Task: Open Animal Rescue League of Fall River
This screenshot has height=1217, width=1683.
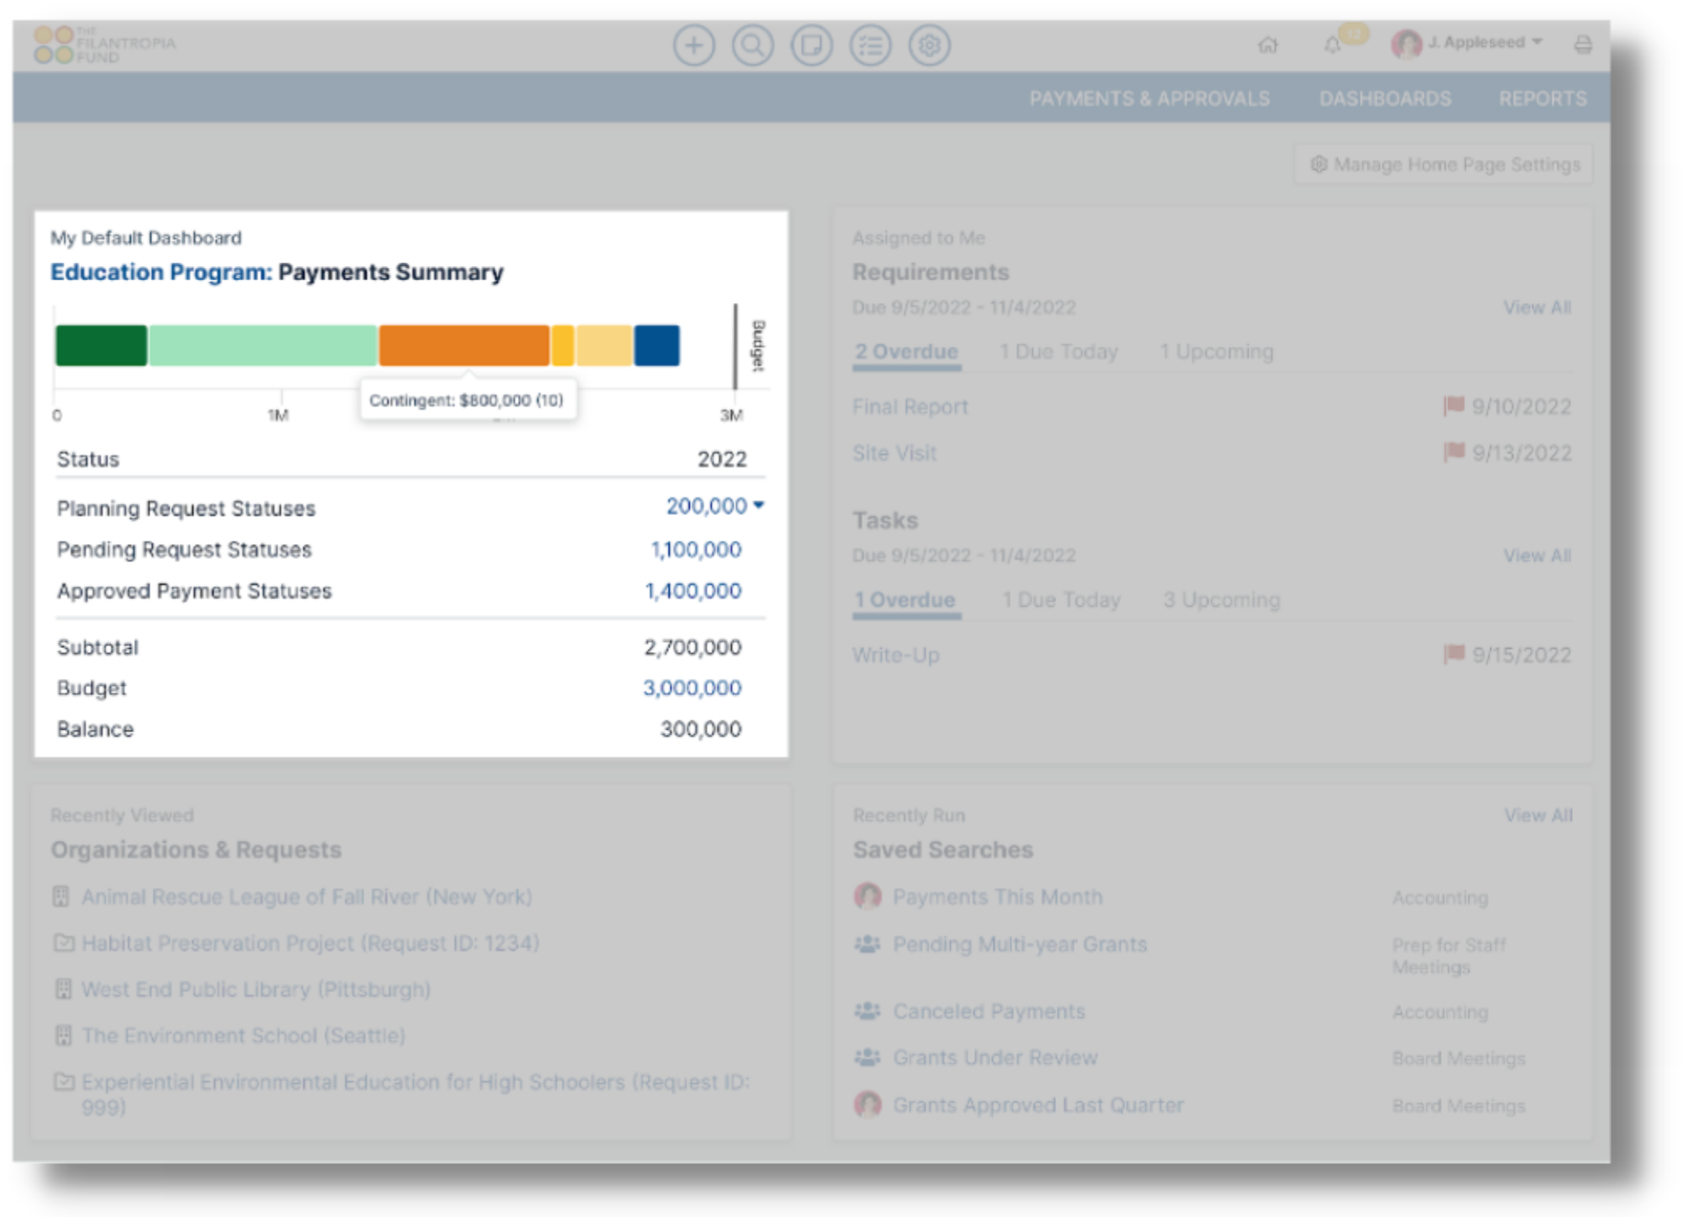Action: (x=306, y=897)
